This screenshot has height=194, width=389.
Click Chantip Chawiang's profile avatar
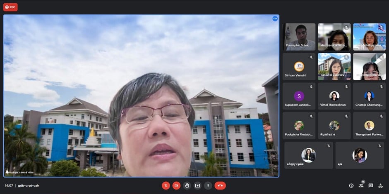point(369,96)
